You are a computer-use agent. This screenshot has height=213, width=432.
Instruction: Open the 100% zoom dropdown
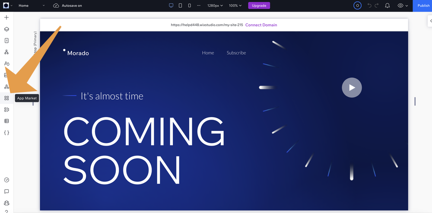tap(235, 6)
